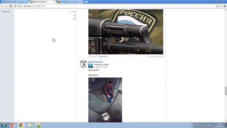Open the ПОССИЯ patch rifle photo
The width and height of the screenshot is (227, 128).
[x=126, y=32]
